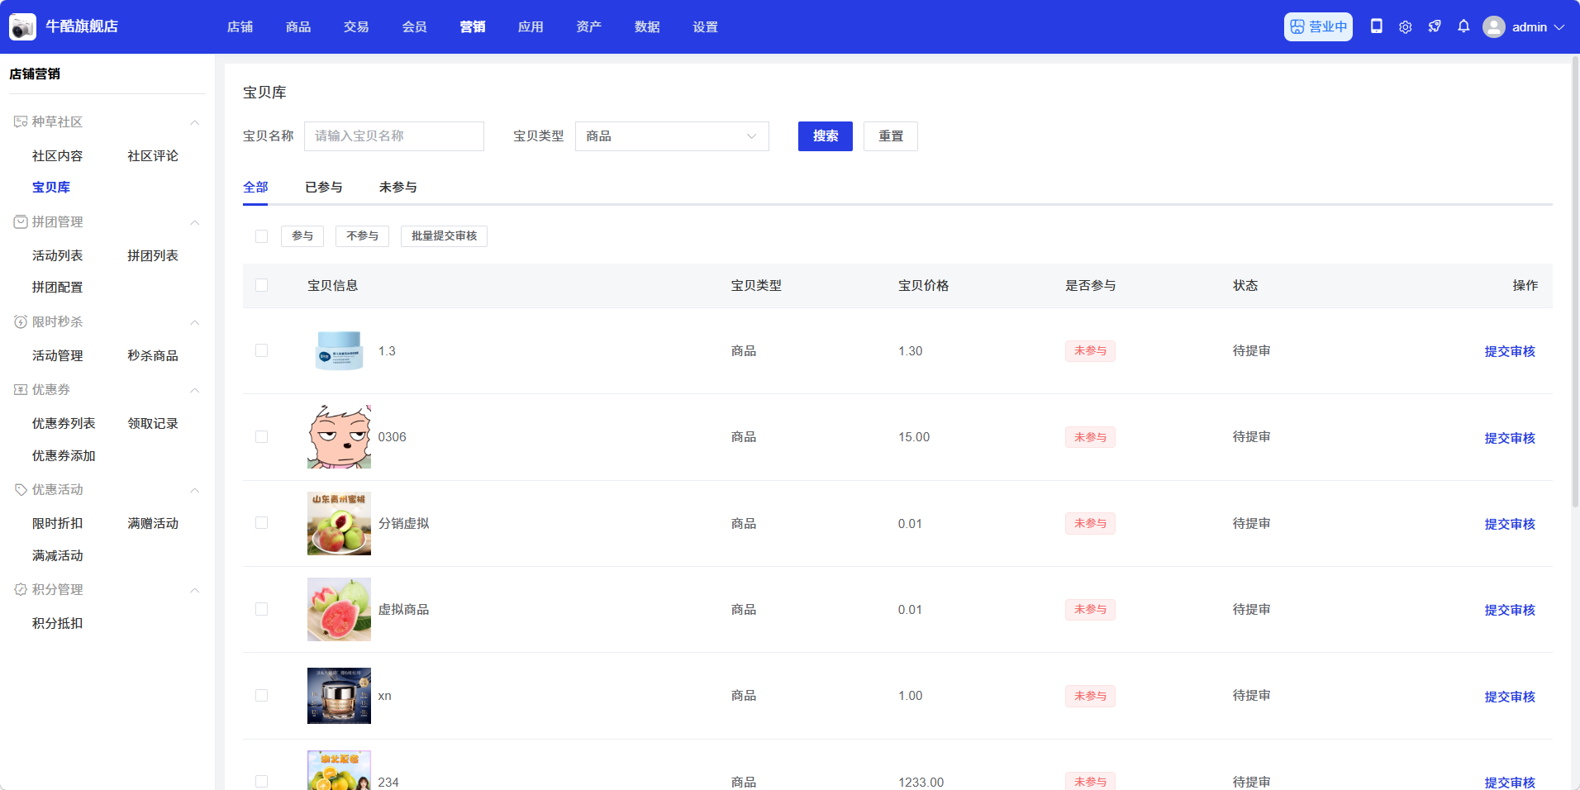
Task: Switch to the 已参与 tab
Action: [323, 188]
